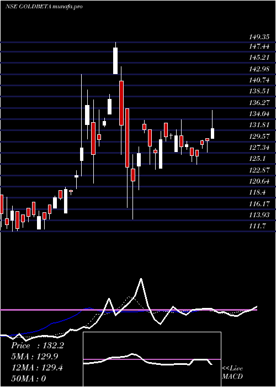
Task: Select the 136.27 price axis label
Action: (x=259, y=102)
